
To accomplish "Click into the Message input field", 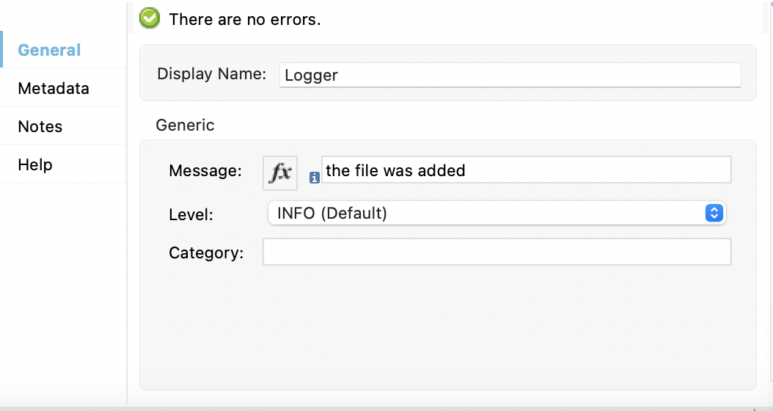I will click(x=525, y=170).
